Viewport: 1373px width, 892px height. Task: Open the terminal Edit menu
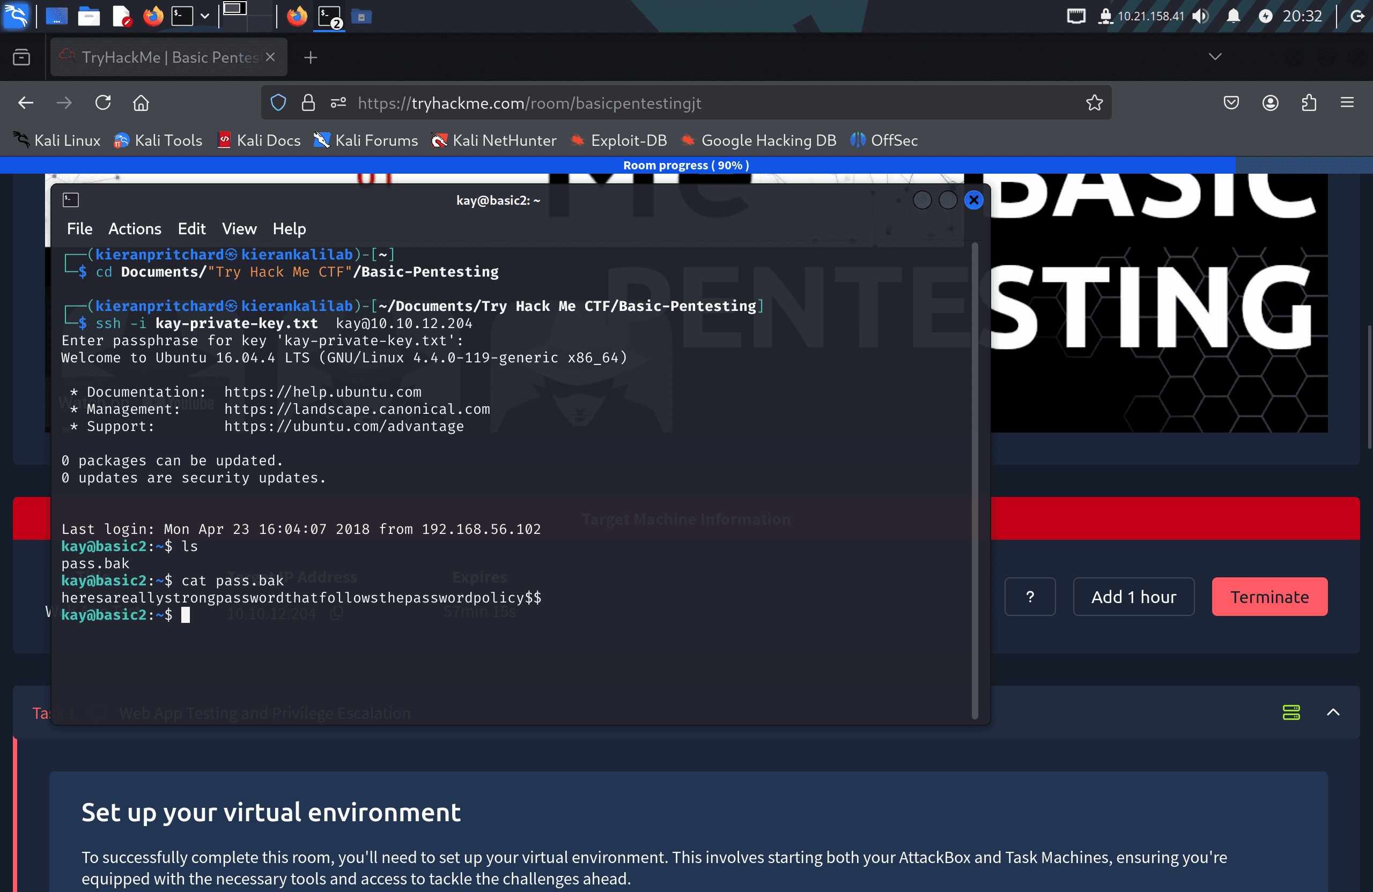[191, 229]
